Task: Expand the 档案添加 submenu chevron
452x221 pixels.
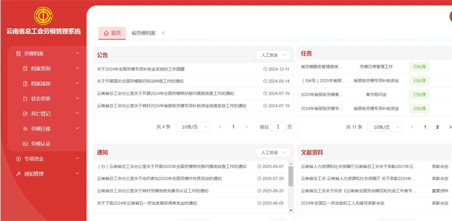Action: coord(77,83)
